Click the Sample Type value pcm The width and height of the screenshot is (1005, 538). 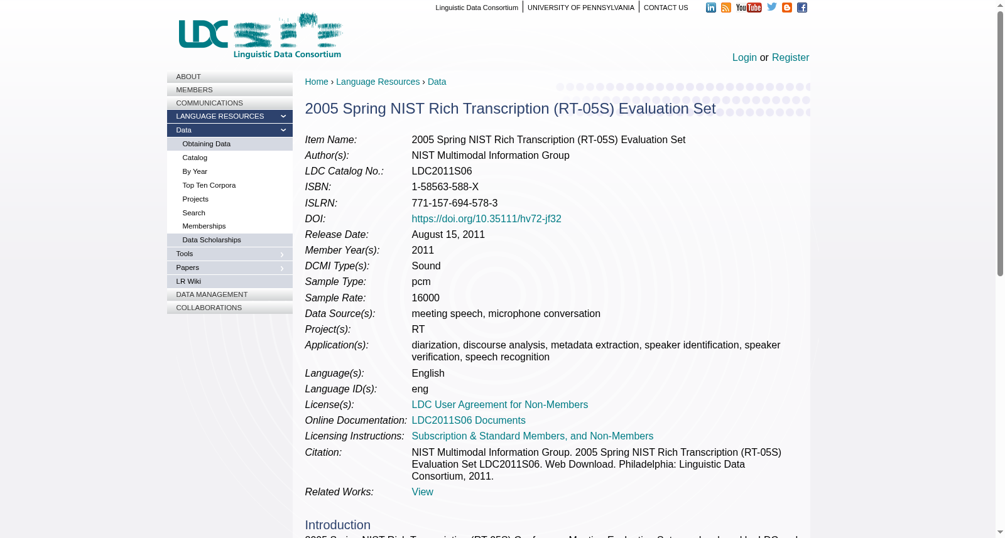(421, 282)
